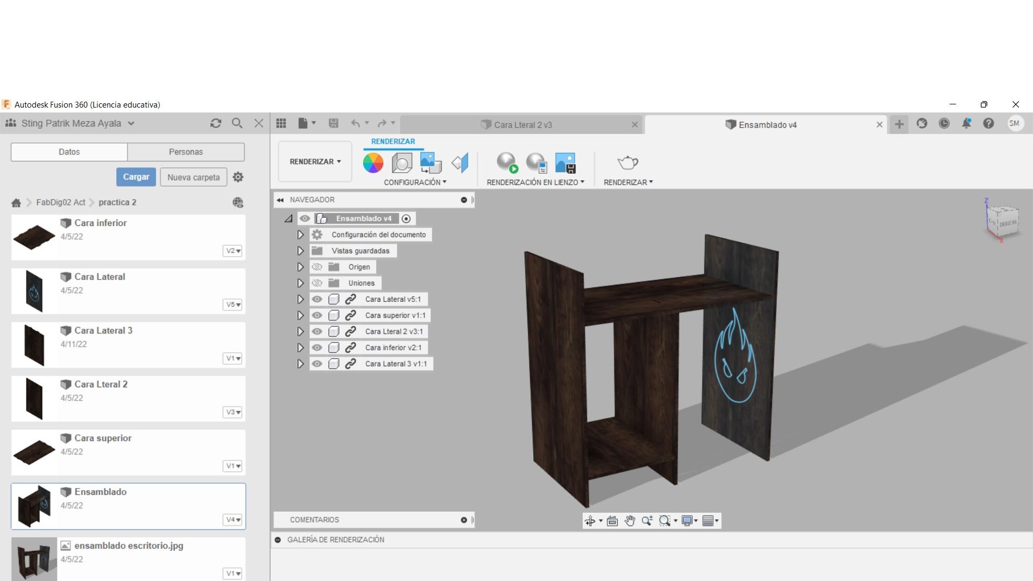Open the Appearance color wheel
This screenshot has height=581, width=1033.
[373, 162]
